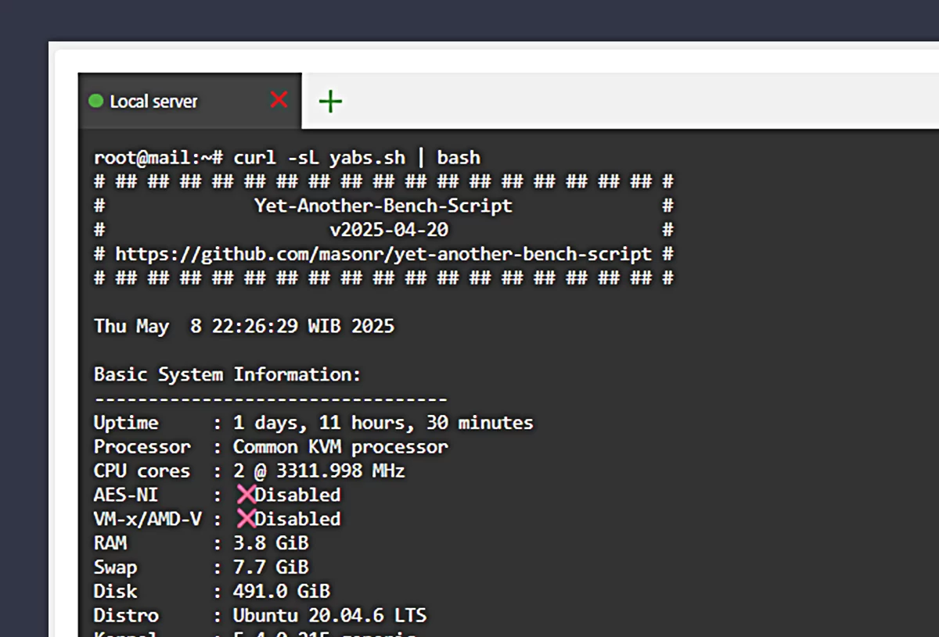939x637 pixels.
Task: Open a new tab with green plus
Action: pyautogui.click(x=330, y=101)
